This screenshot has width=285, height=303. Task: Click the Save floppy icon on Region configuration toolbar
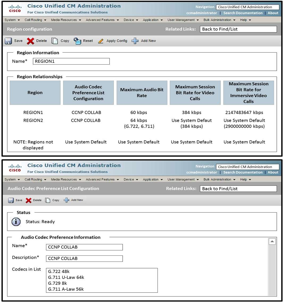(9, 41)
